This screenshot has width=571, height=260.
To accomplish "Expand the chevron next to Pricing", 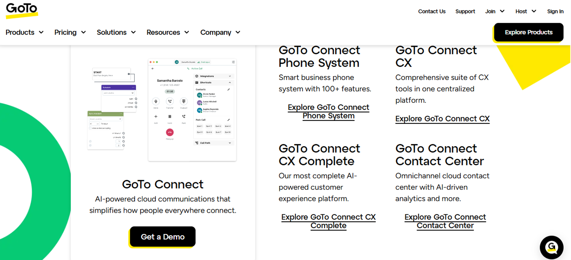I will (84, 32).
